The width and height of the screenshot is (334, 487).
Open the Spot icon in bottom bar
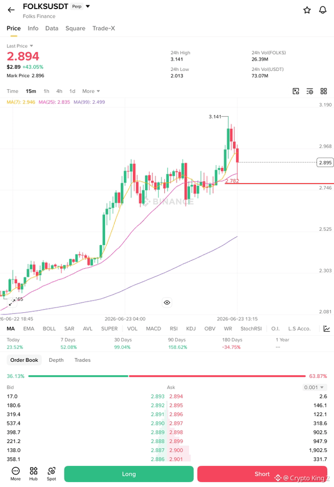[x=52, y=474]
